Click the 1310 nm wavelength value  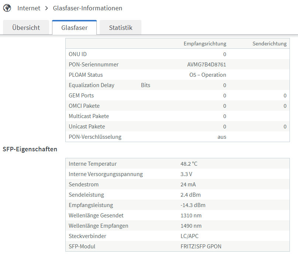point(191,216)
